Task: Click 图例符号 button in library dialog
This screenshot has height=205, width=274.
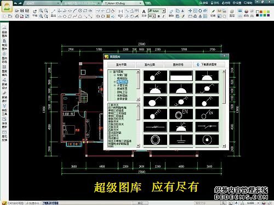Action: click(x=178, y=65)
